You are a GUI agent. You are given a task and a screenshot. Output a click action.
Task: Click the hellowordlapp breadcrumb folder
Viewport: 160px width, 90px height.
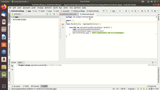(78, 11)
